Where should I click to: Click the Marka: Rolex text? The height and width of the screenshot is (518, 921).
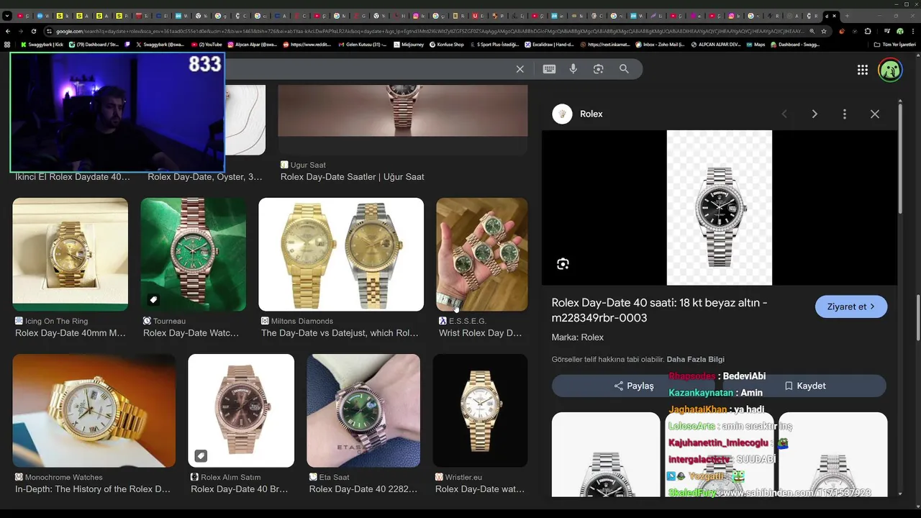tap(578, 337)
